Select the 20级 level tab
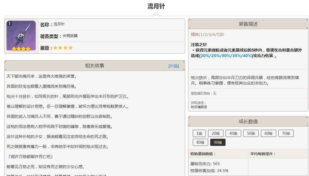The image size is (309, 176). point(216,133)
